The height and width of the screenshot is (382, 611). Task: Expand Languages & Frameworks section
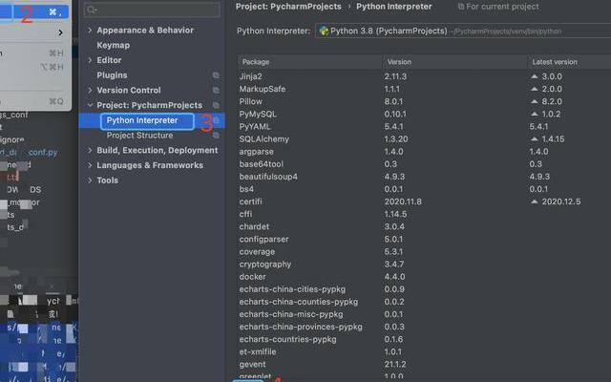(x=90, y=165)
